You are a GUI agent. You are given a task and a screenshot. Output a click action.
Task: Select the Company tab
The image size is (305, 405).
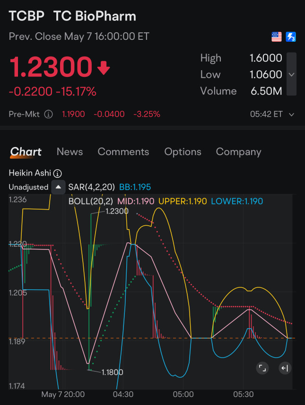[238, 152]
